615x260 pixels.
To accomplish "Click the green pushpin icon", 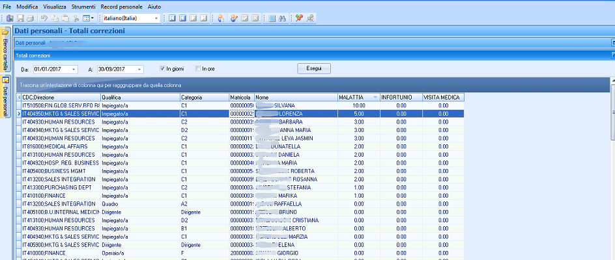I will [299, 18].
